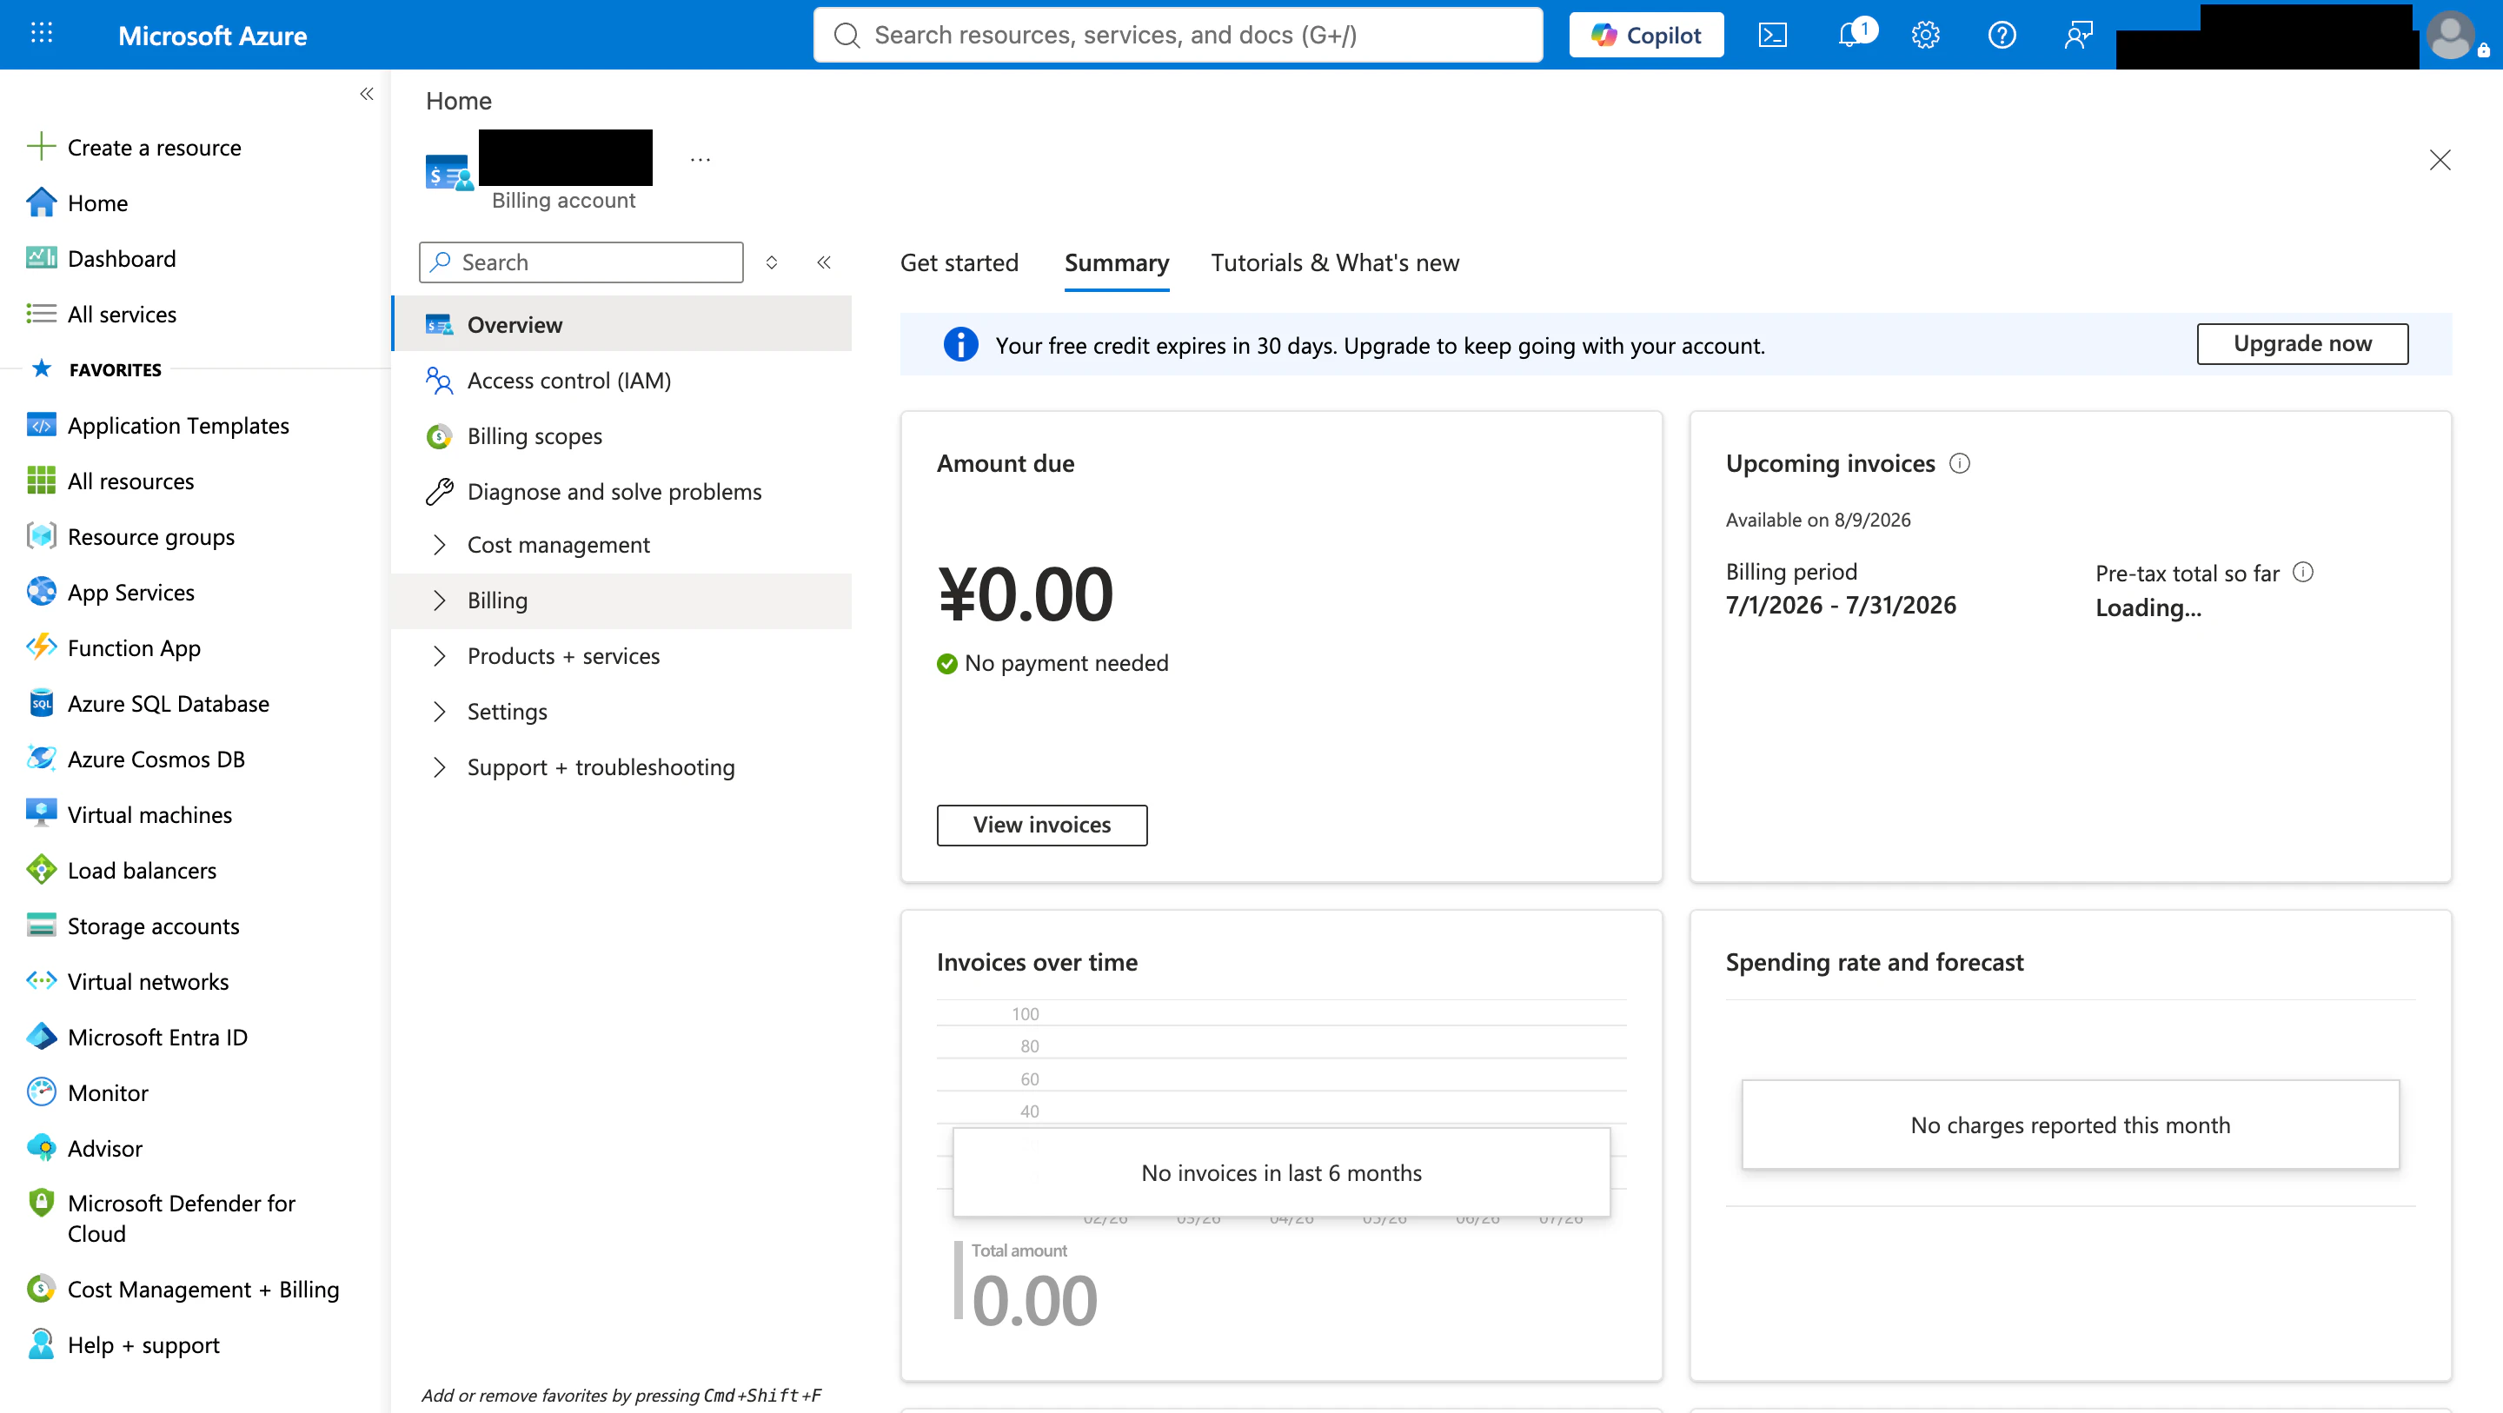Open Access control (IAM)

622,380
